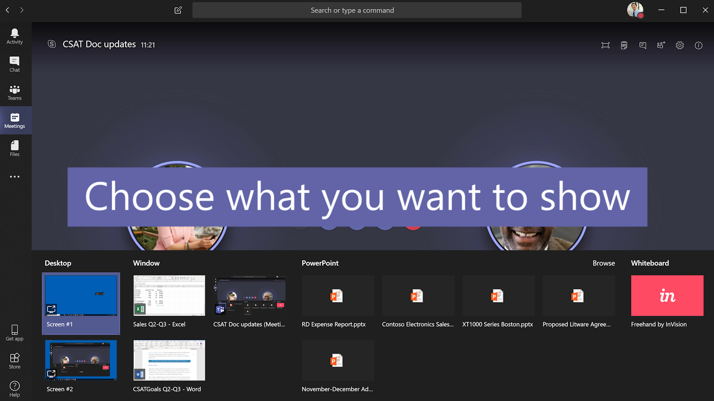Open Meeting Notes panel icon

coord(623,45)
